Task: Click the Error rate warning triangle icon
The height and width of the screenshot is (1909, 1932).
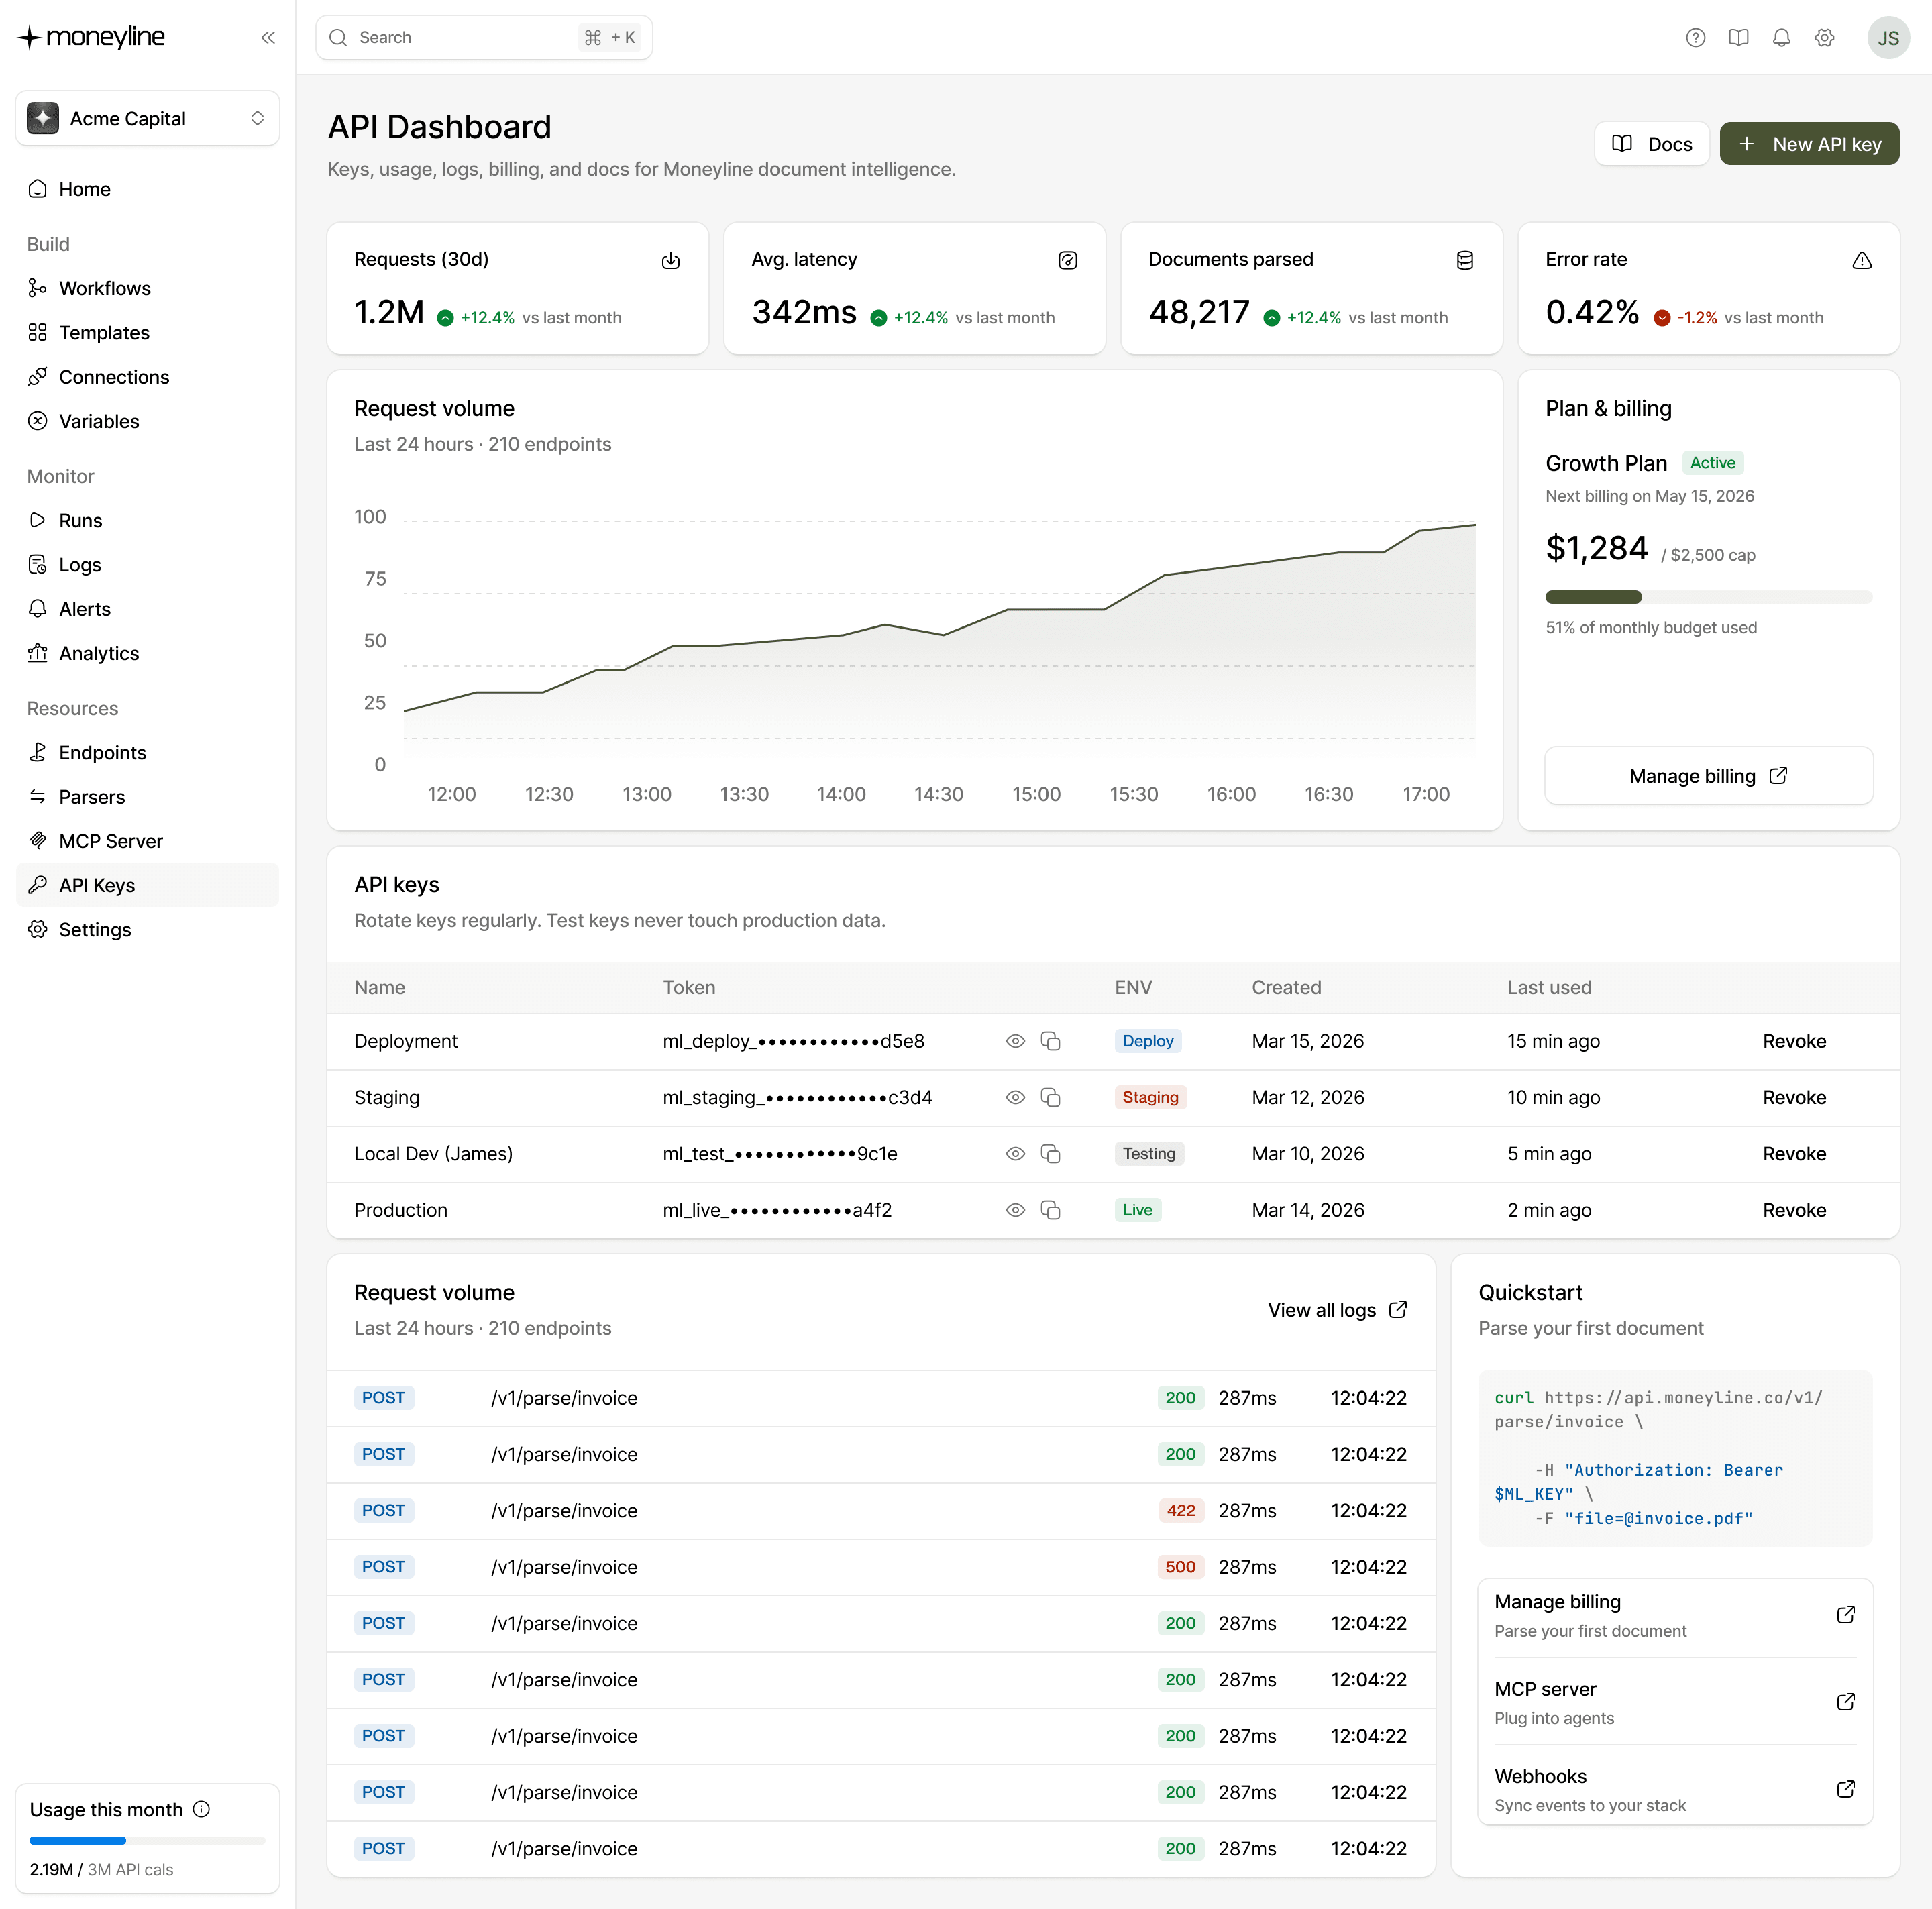Action: (1862, 260)
